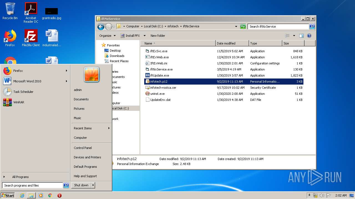355x199 pixels.
Task: Open Firefox from Start menu
Action: point(35,71)
